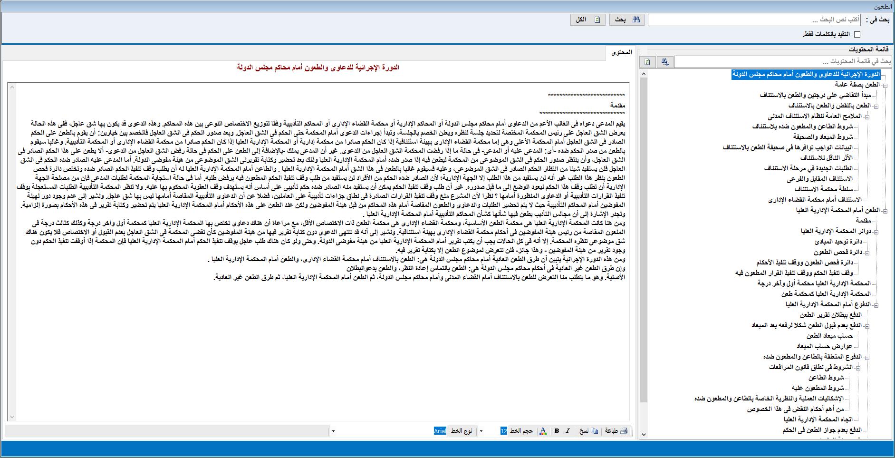Select المحكمة الإدارية العليا محكمة أول وآخر درجة
895x458 pixels.
(814, 283)
